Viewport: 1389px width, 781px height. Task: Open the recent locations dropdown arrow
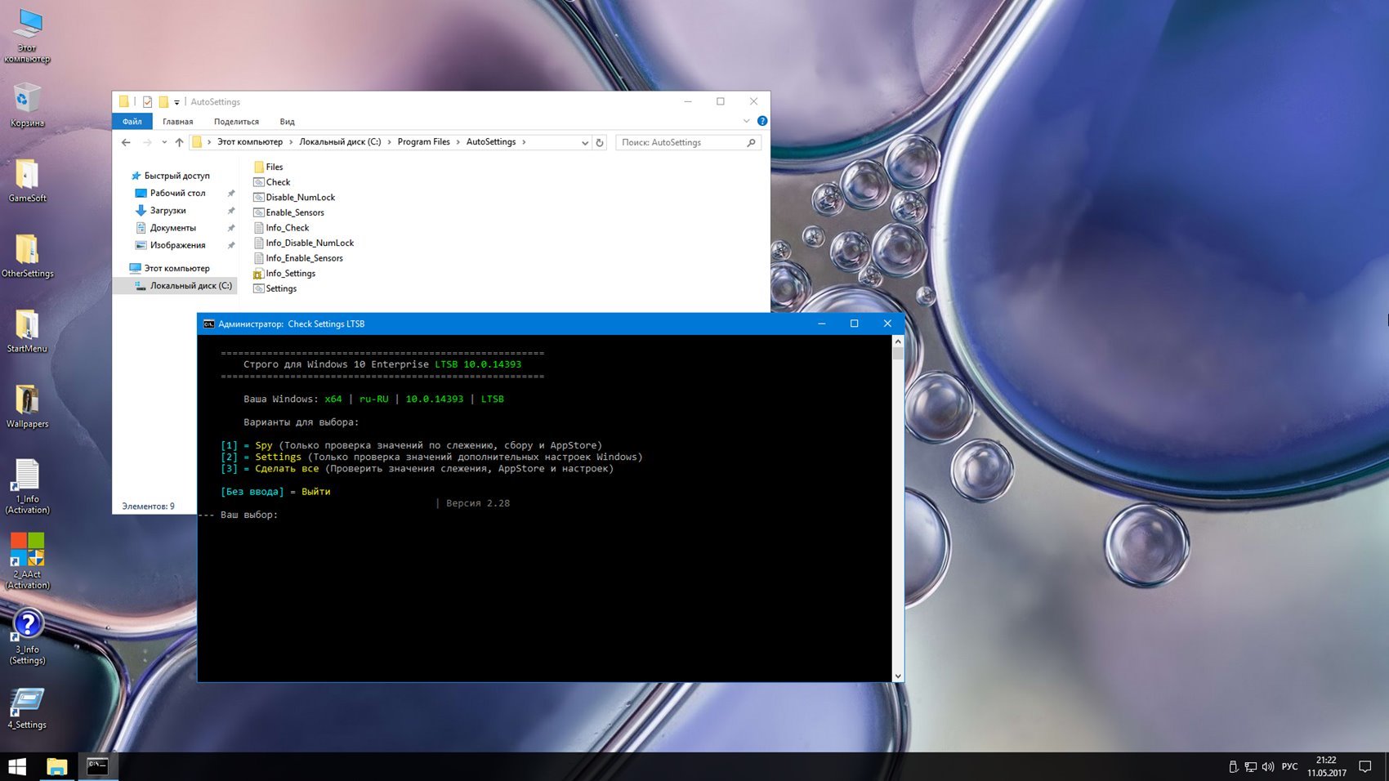pyautogui.click(x=164, y=142)
